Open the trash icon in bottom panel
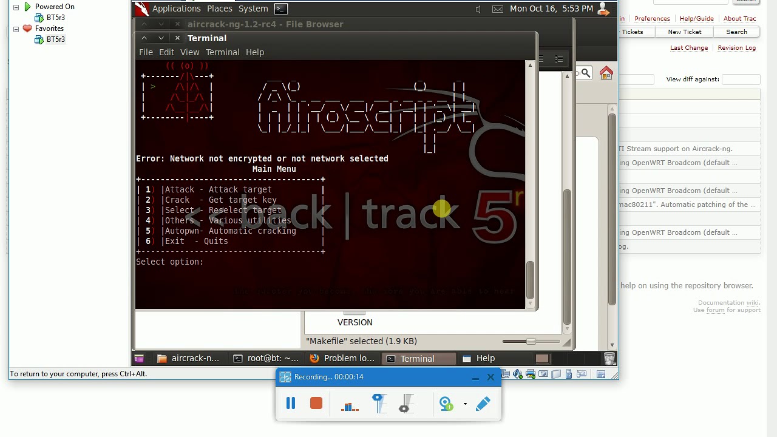 [609, 359]
